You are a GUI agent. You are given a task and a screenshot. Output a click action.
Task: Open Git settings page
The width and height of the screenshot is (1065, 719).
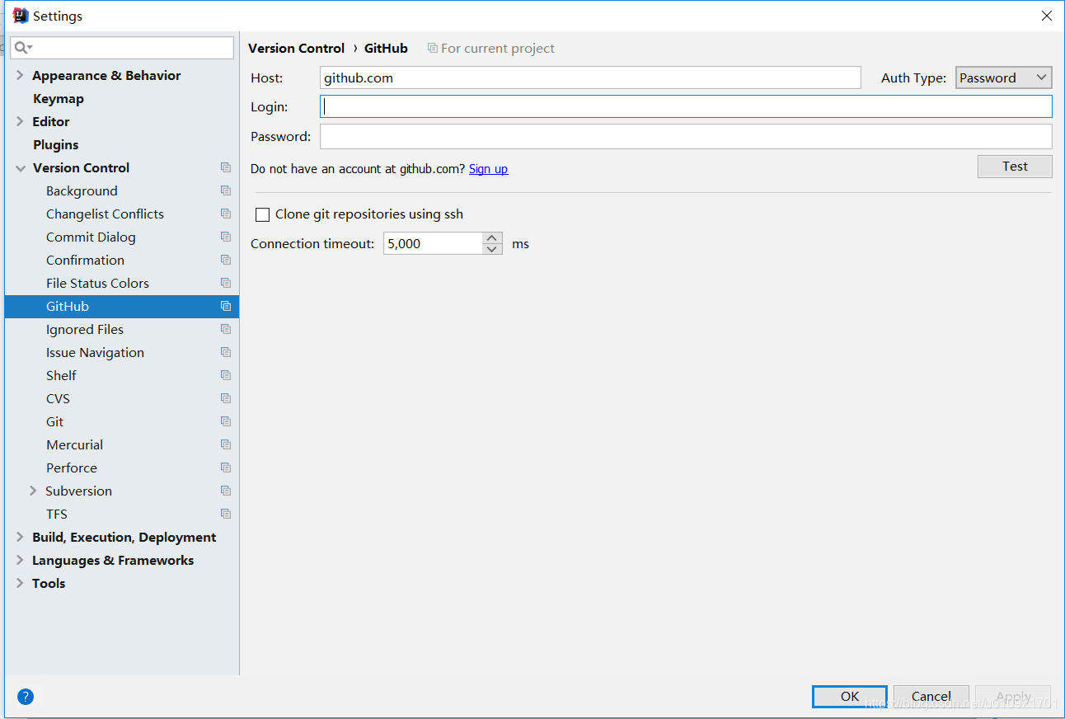pos(54,421)
